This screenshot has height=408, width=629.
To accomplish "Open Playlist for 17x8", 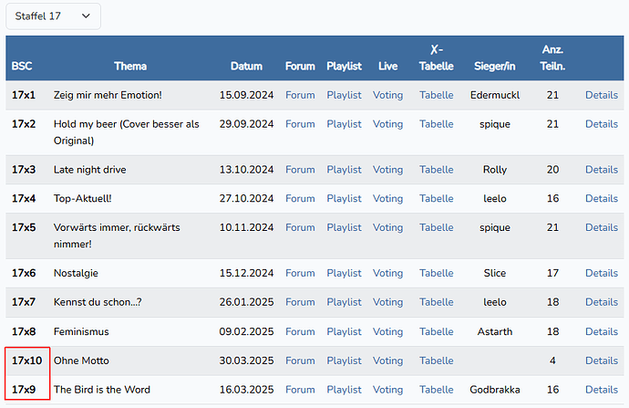I will coord(344,332).
